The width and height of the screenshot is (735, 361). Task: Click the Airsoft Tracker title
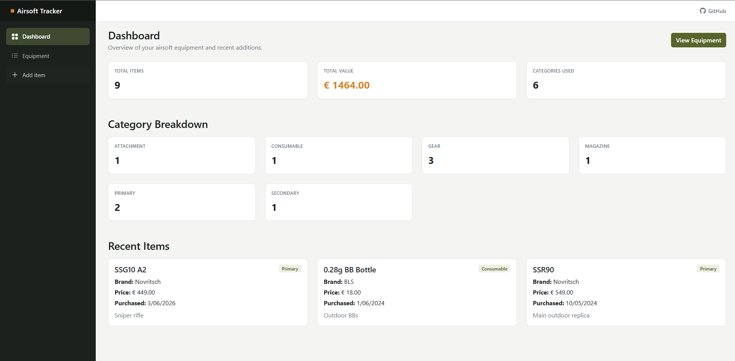tap(39, 11)
